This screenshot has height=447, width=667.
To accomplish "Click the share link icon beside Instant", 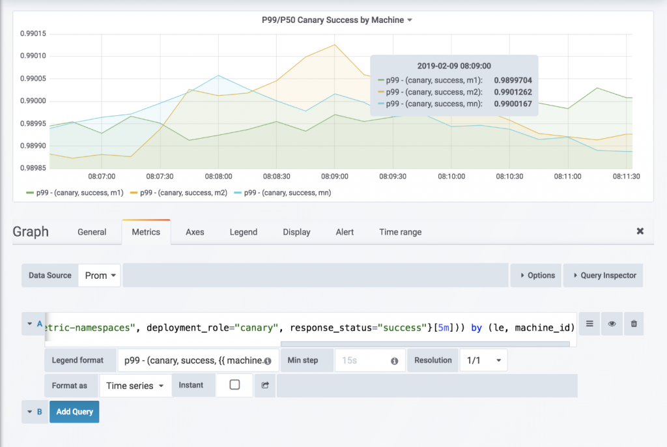I will click(265, 385).
